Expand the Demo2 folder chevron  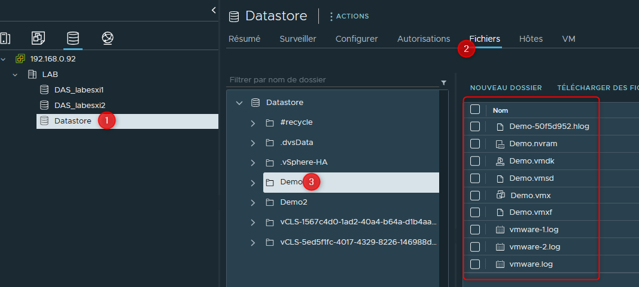point(253,202)
